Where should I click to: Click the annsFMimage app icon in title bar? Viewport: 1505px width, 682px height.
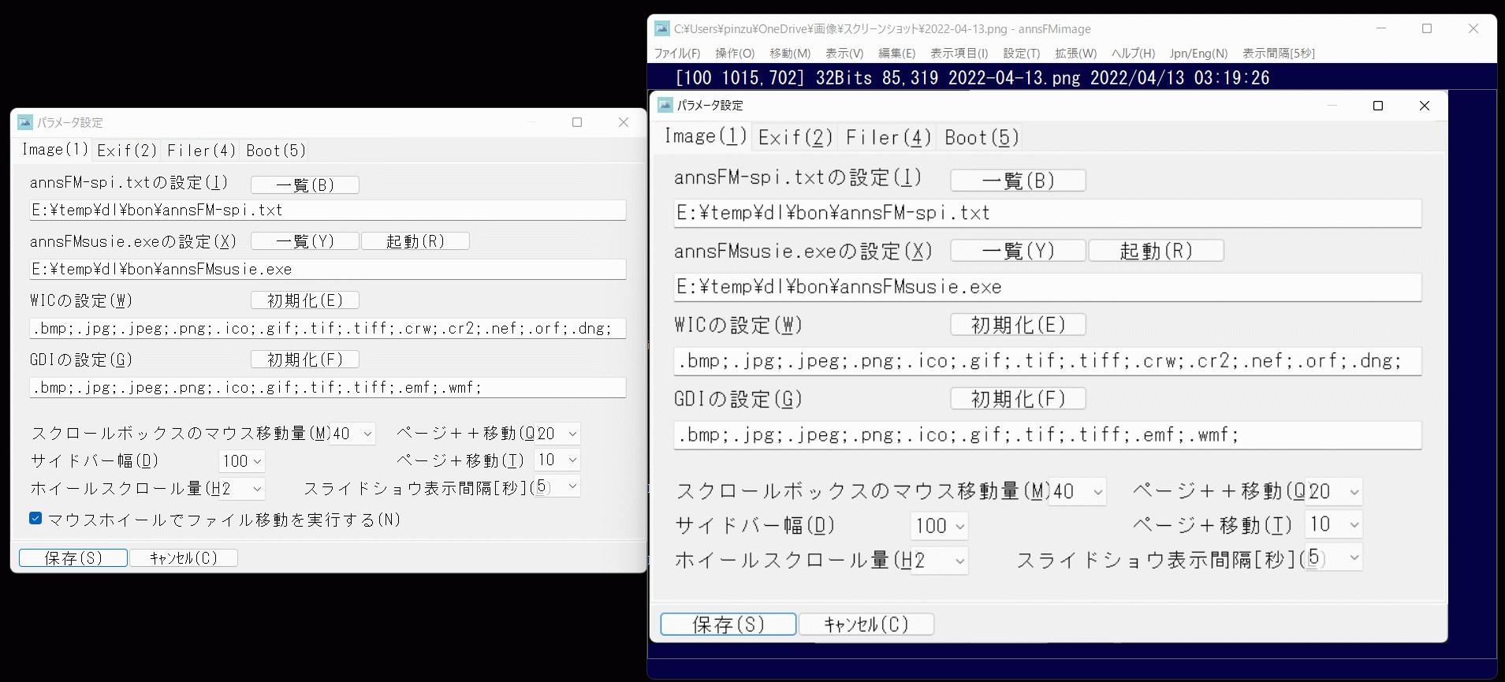[x=661, y=29]
